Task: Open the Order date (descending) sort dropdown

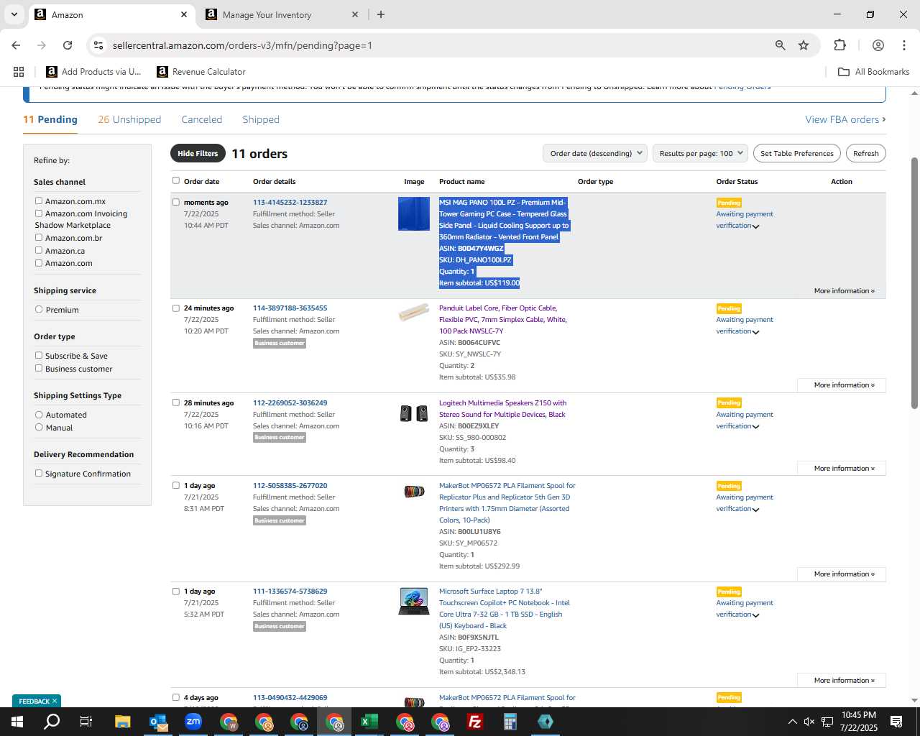Action: pyautogui.click(x=595, y=153)
